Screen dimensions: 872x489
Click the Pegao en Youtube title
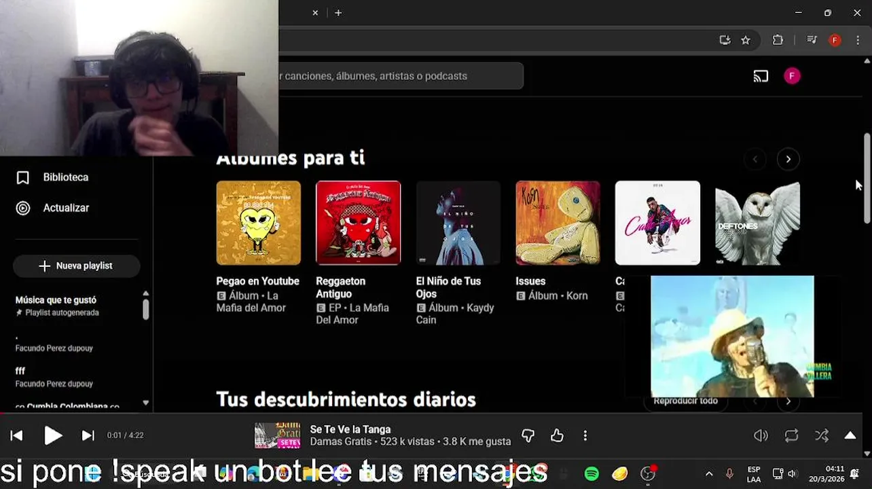(x=257, y=281)
